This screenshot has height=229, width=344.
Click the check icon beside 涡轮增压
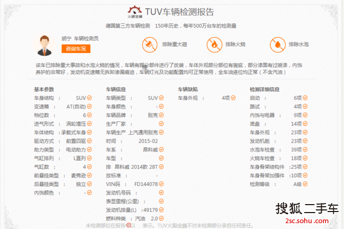point(89,124)
